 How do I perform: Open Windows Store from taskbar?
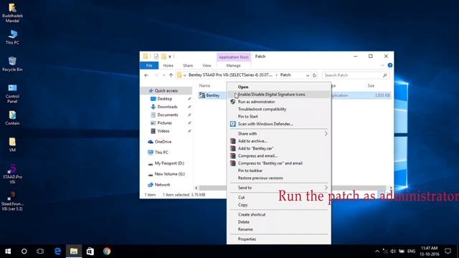tap(90, 252)
